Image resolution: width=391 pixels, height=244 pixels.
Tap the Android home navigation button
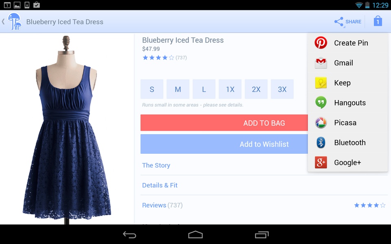(195, 235)
